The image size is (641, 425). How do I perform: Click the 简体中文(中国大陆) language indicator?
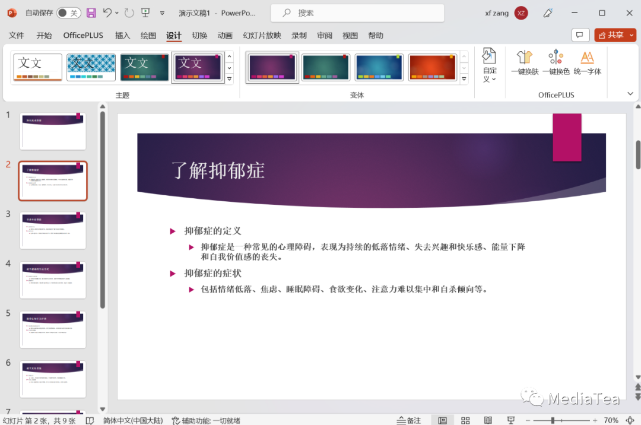click(x=133, y=420)
